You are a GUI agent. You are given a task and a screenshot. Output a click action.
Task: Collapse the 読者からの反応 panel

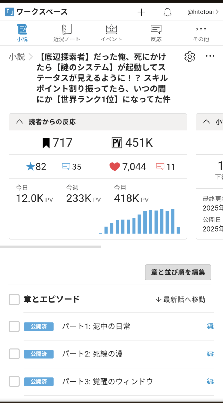20,122
